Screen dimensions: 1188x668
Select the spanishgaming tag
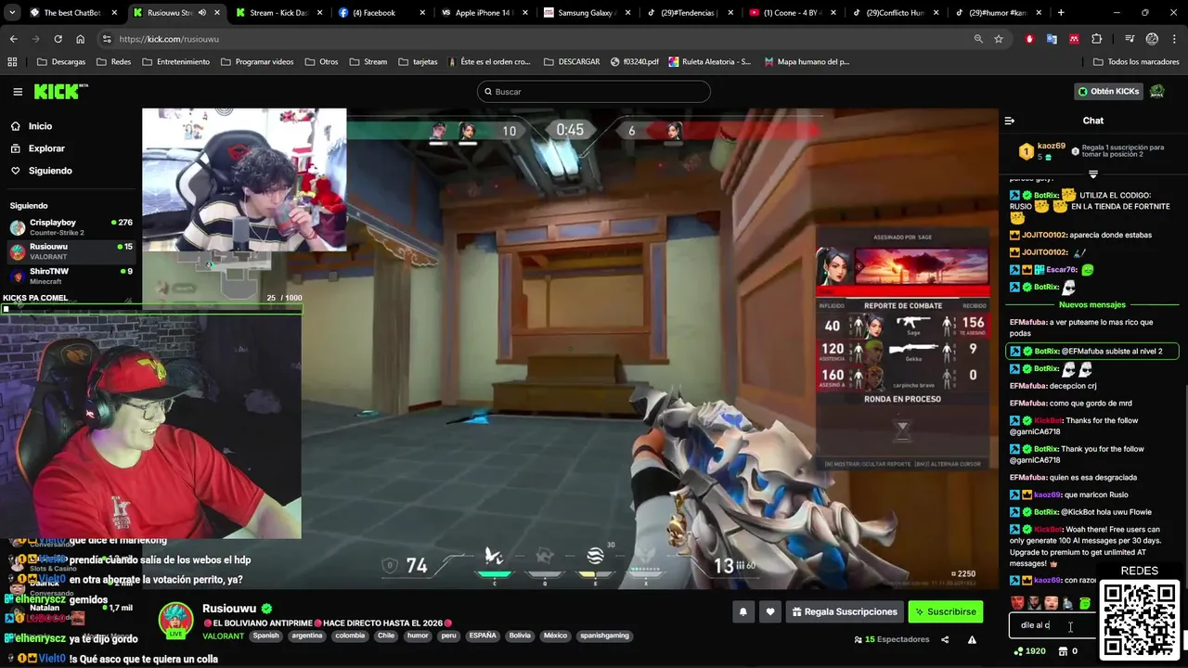[605, 636]
